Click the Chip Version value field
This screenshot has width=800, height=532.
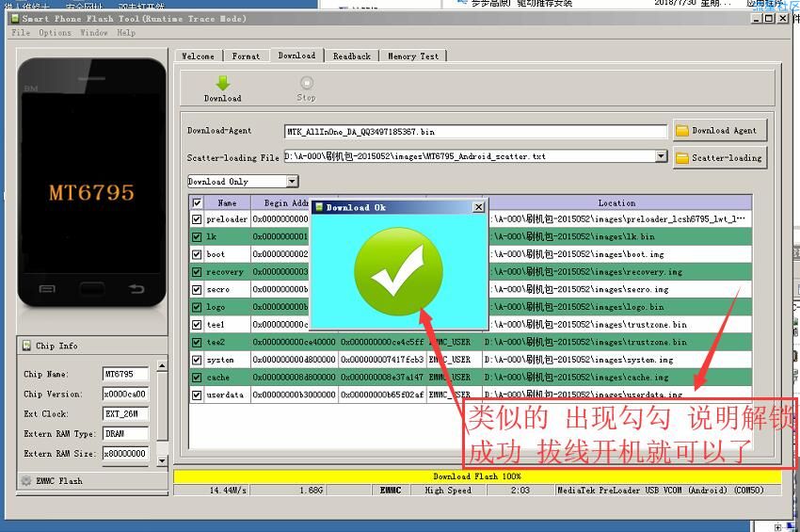(125, 395)
